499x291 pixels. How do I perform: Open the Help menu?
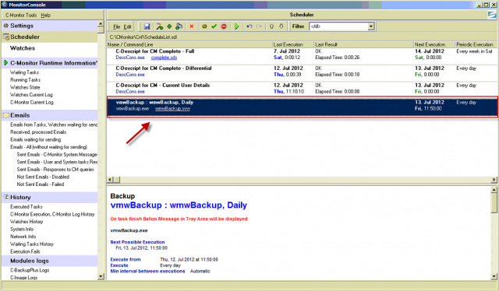45,15
